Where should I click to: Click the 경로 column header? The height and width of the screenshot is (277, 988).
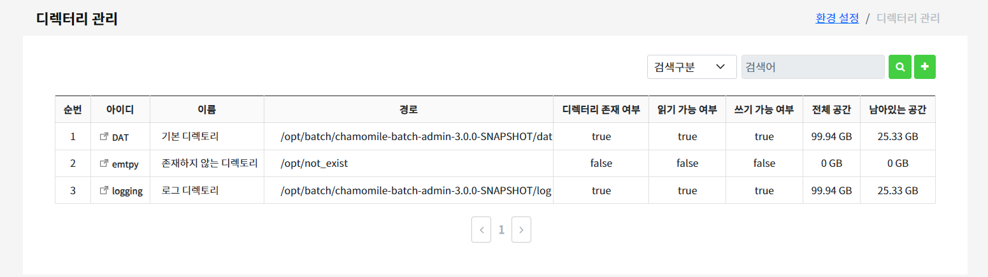pyautogui.click(x=408, y=110)
